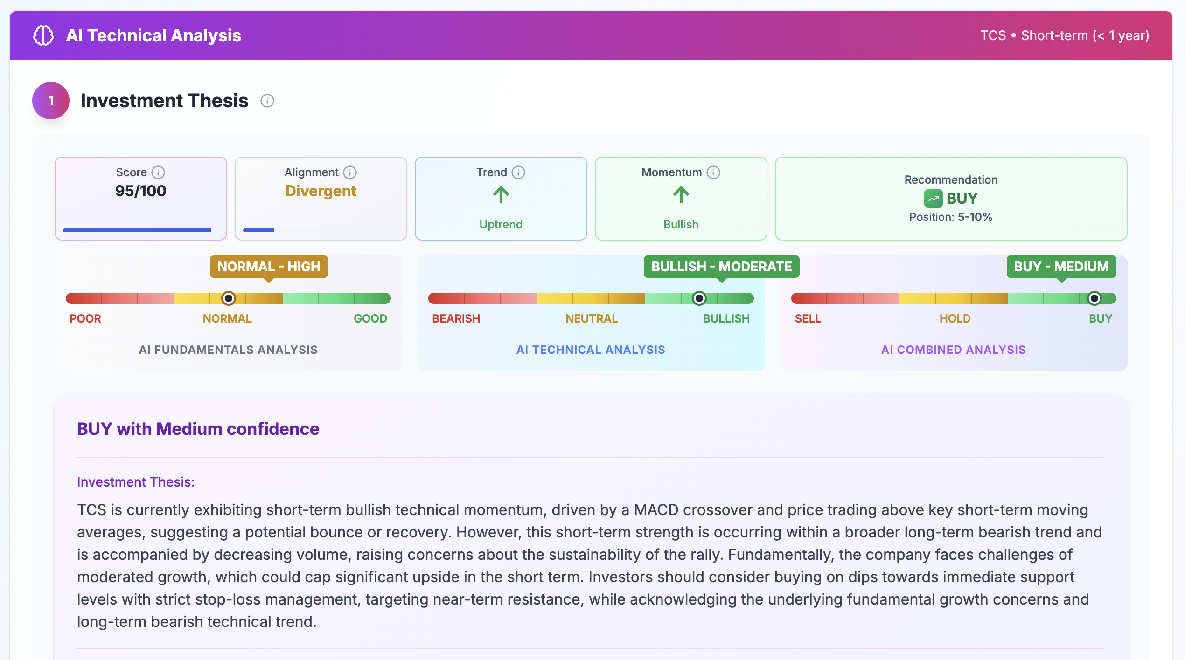Viewport: 1185px width, 660px height.
Task: Click the fundamentals gauge marker knob
Action: pyautogui.click(x=229, y=298)
